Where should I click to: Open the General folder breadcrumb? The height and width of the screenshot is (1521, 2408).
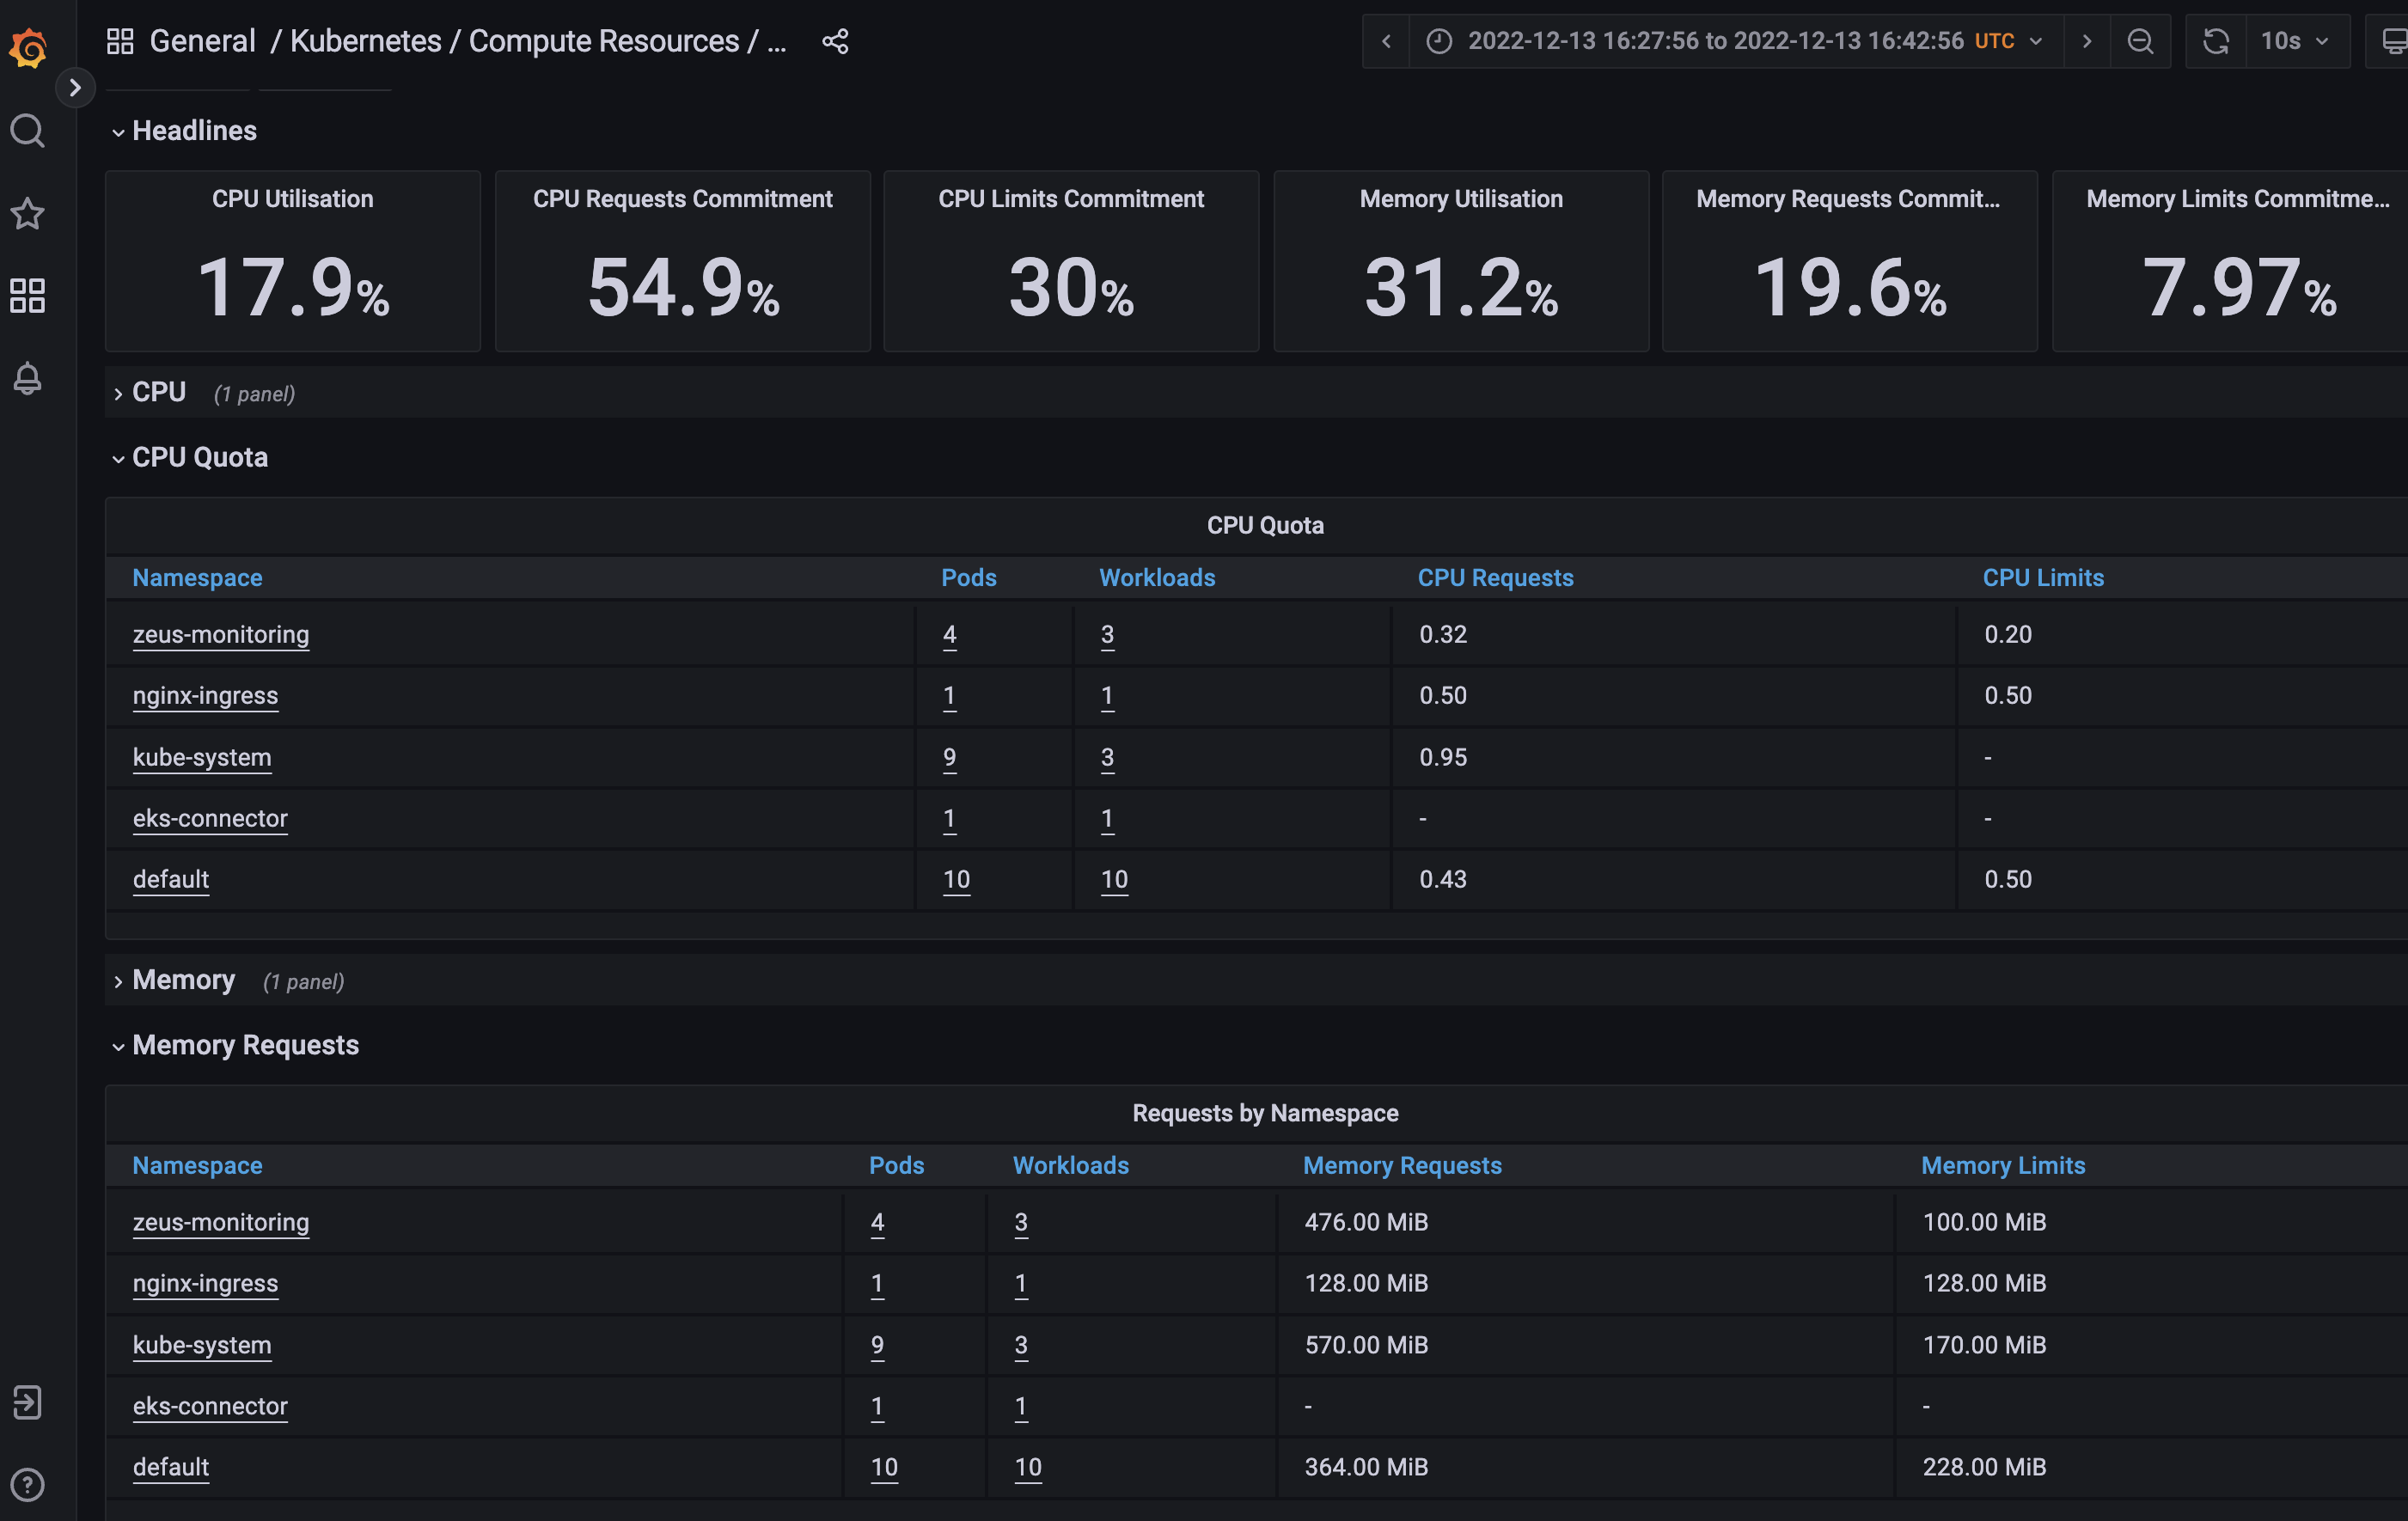pos(202,41)
